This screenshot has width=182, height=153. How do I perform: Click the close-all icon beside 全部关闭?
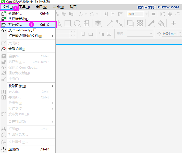[x=4, y=49]
